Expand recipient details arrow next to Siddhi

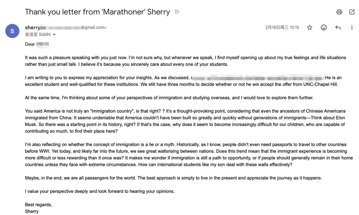55,35
